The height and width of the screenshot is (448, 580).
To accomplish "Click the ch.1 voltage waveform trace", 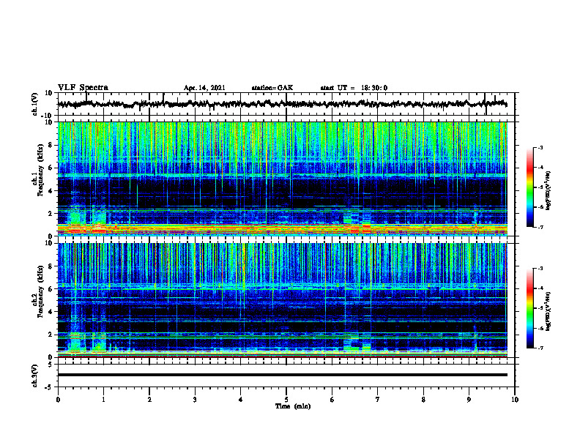I will pos(282,104).
